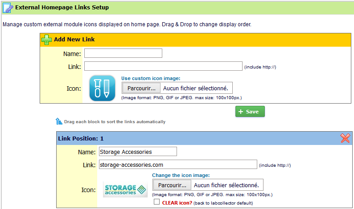Focus the empty Link field in Add New Link
Image resolution: width=354 pixels, height=209 pixels.
pyautogui.click(x=164, y=66)
